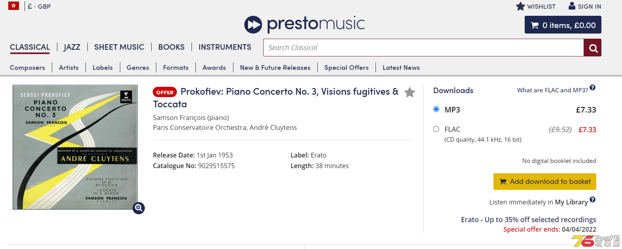Open help icon beside FLAC and MP3 question
This screenshot has width=622, height=249.
(592, 88)
